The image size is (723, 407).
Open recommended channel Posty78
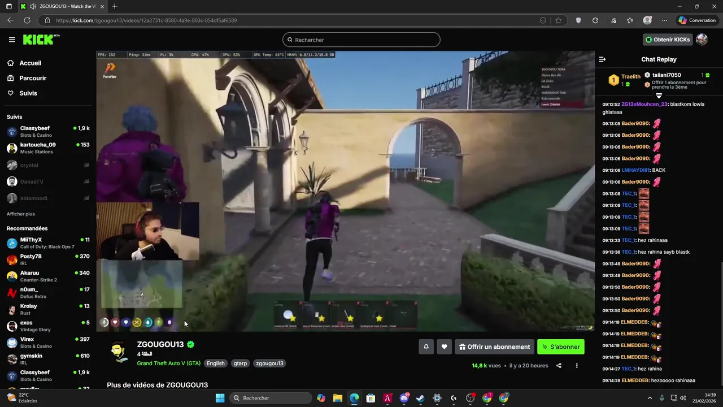coord(48,259)
